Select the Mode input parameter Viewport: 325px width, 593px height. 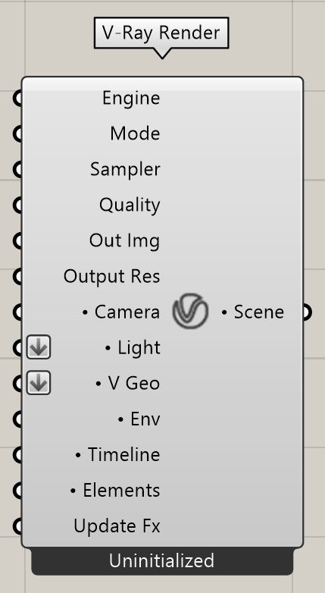click(135, 133)
